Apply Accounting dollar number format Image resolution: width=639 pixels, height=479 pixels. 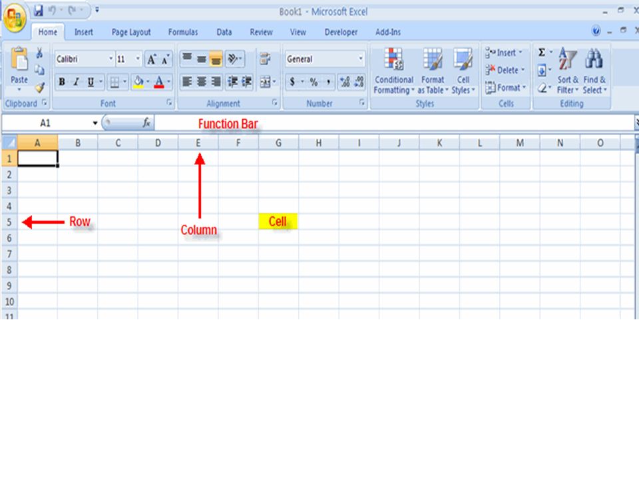292,82
